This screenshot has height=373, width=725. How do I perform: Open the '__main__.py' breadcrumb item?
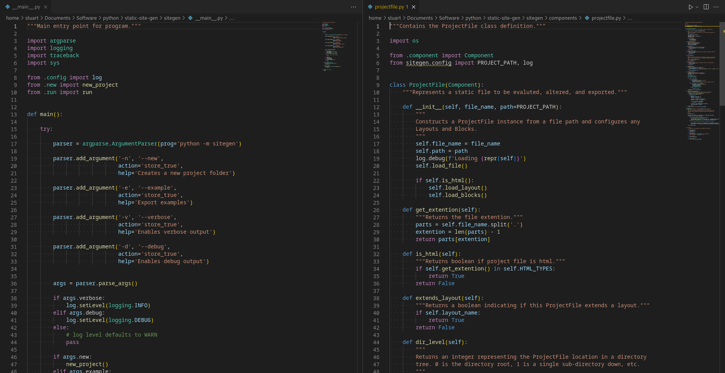tap(209, 18)
